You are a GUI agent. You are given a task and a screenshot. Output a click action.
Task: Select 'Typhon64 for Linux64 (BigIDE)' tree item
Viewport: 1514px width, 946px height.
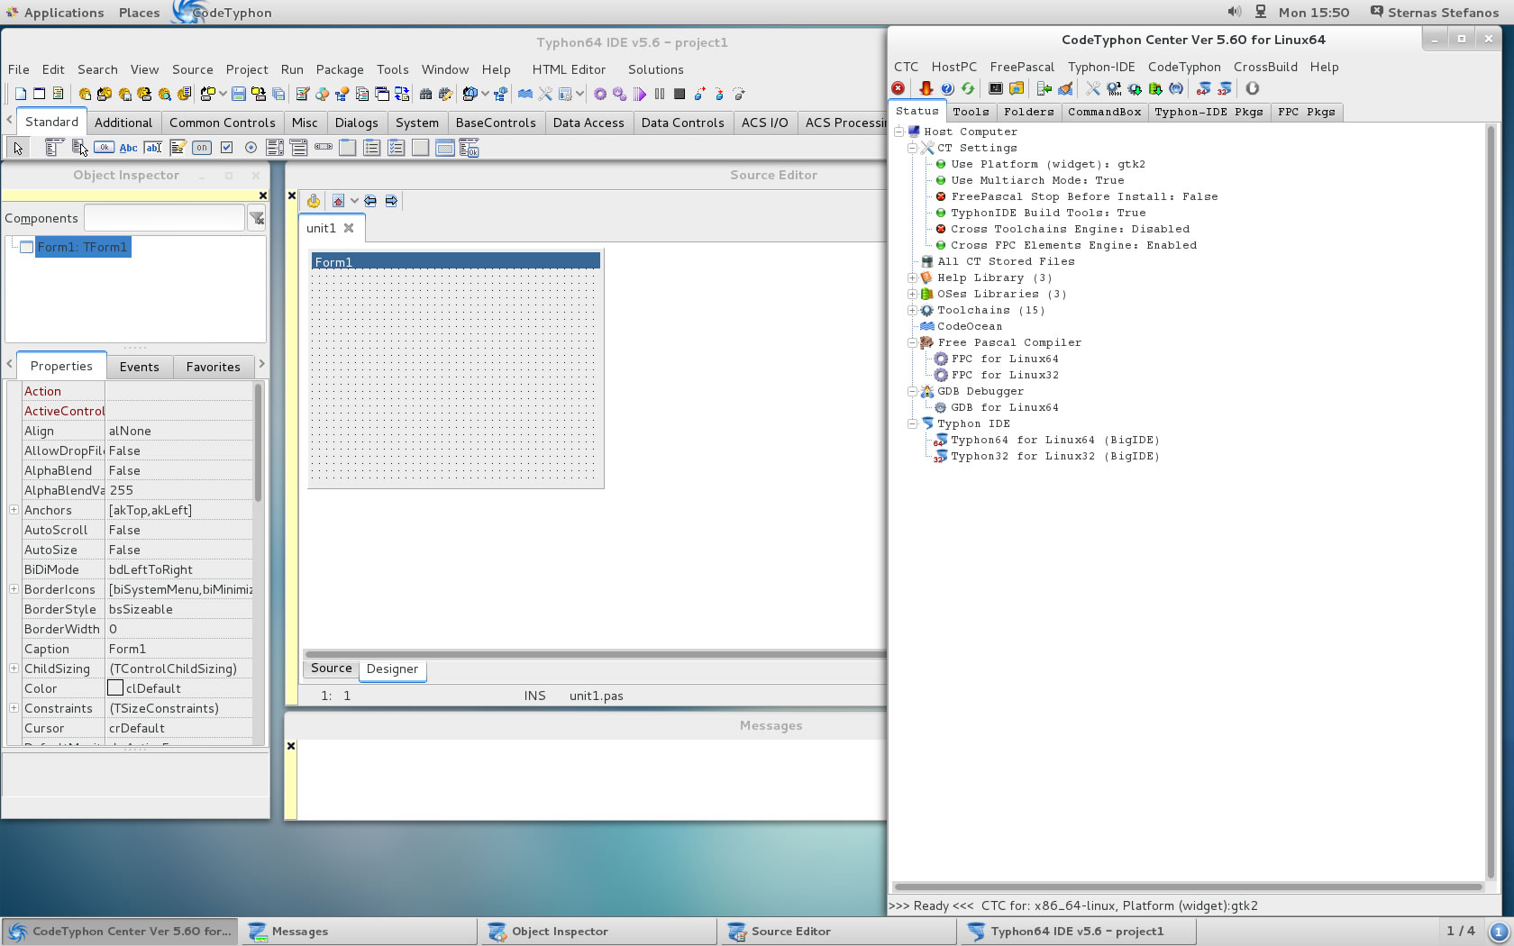click(1054, 440)
